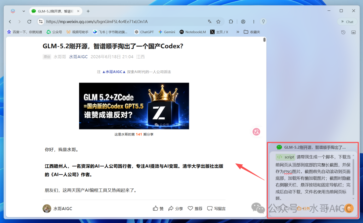
Task: Click the chat input scrollbar thumb
Action: coord(353,177)
